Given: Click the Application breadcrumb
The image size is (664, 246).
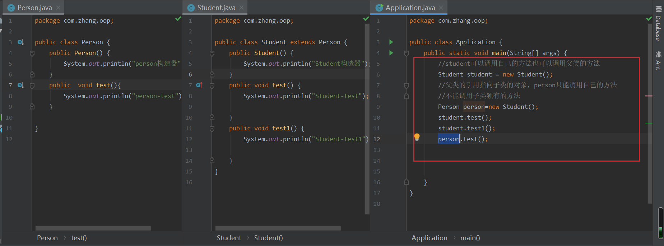Looking at the screenshot, I should 429,238.
